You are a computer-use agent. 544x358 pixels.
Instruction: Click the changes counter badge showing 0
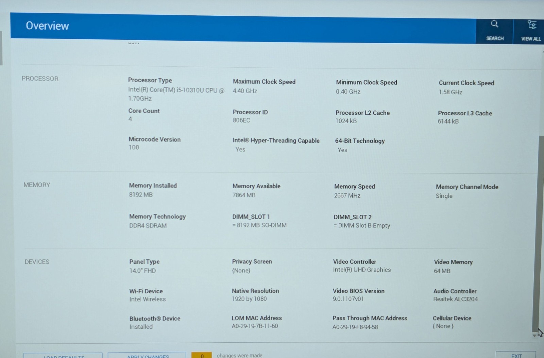coord(202,355)
